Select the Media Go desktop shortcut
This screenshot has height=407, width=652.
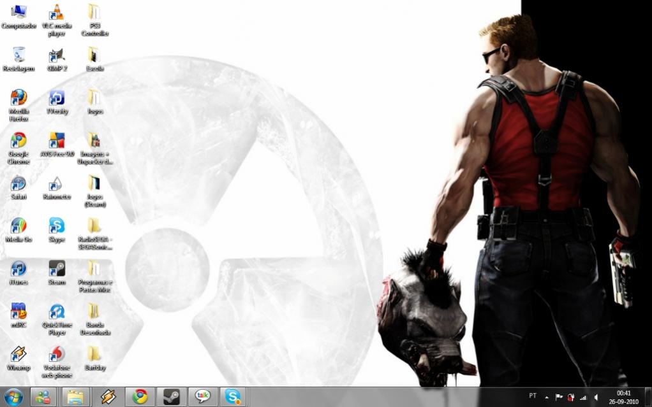pos(19,230)
